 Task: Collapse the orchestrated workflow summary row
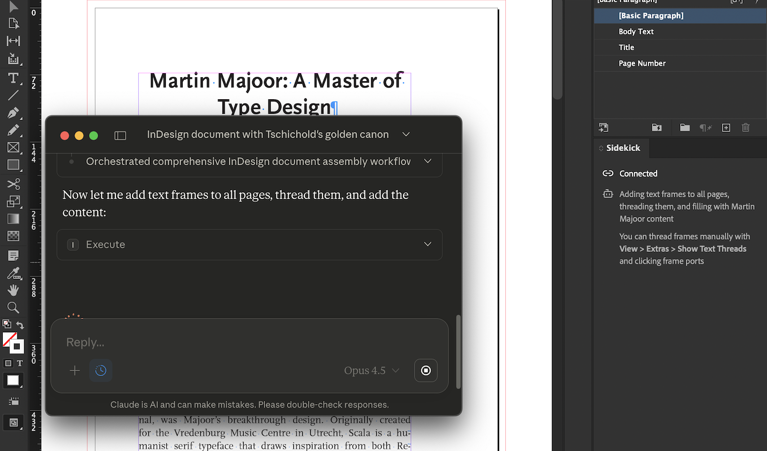pos(427,161)
